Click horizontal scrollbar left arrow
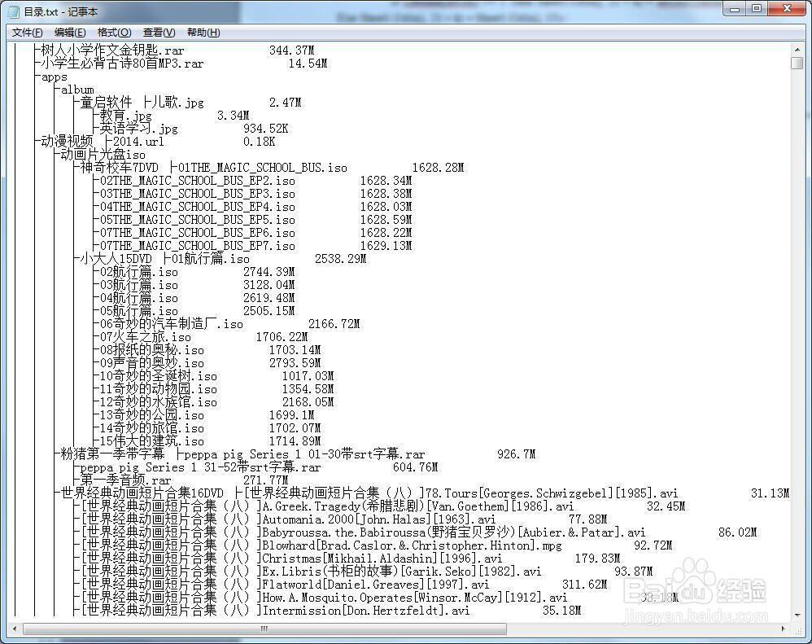The height and width of the screenshot is (644, 812). (x=15, y=629)
